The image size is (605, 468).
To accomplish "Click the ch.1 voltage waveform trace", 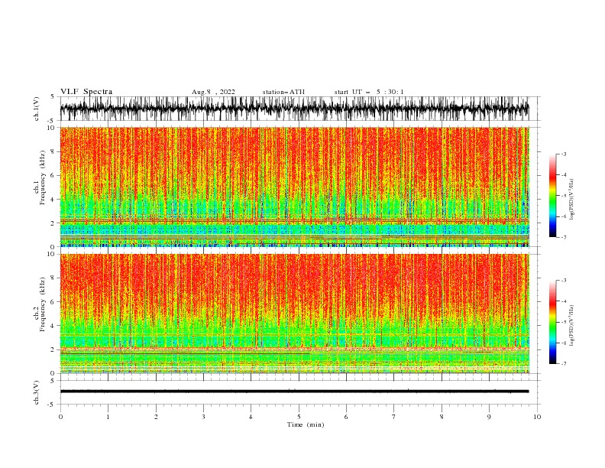I will [x=294, y=109].
